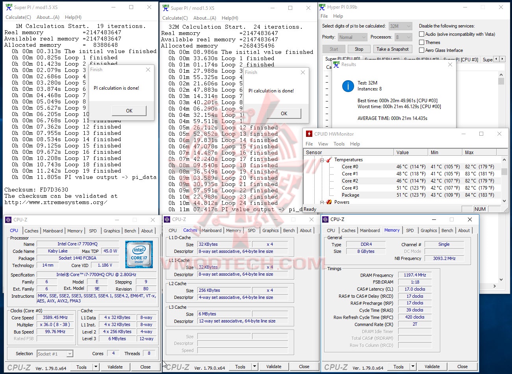Click the HWMonitor vertical scrollbar down arrow
The width and height of the screenshot is (512, 374).
tap(505, 201)
